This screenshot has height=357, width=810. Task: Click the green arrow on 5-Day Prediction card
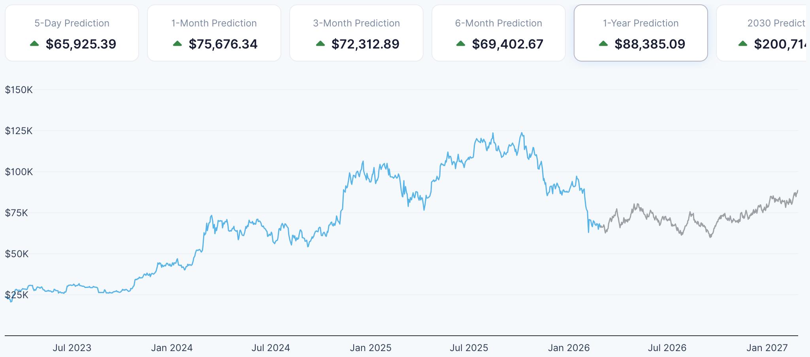[x=34, y=43]
